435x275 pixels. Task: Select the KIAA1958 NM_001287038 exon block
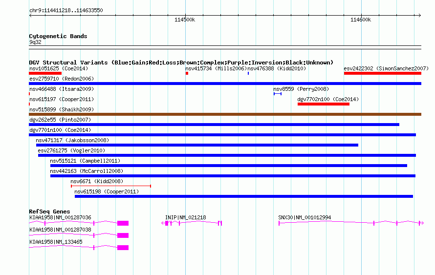[123, 235]
